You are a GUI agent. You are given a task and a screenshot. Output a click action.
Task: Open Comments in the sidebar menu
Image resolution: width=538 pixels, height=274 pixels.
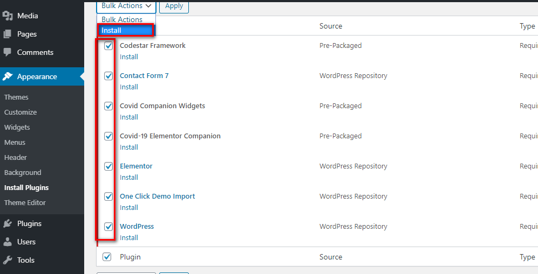click(x=35, y=52)
